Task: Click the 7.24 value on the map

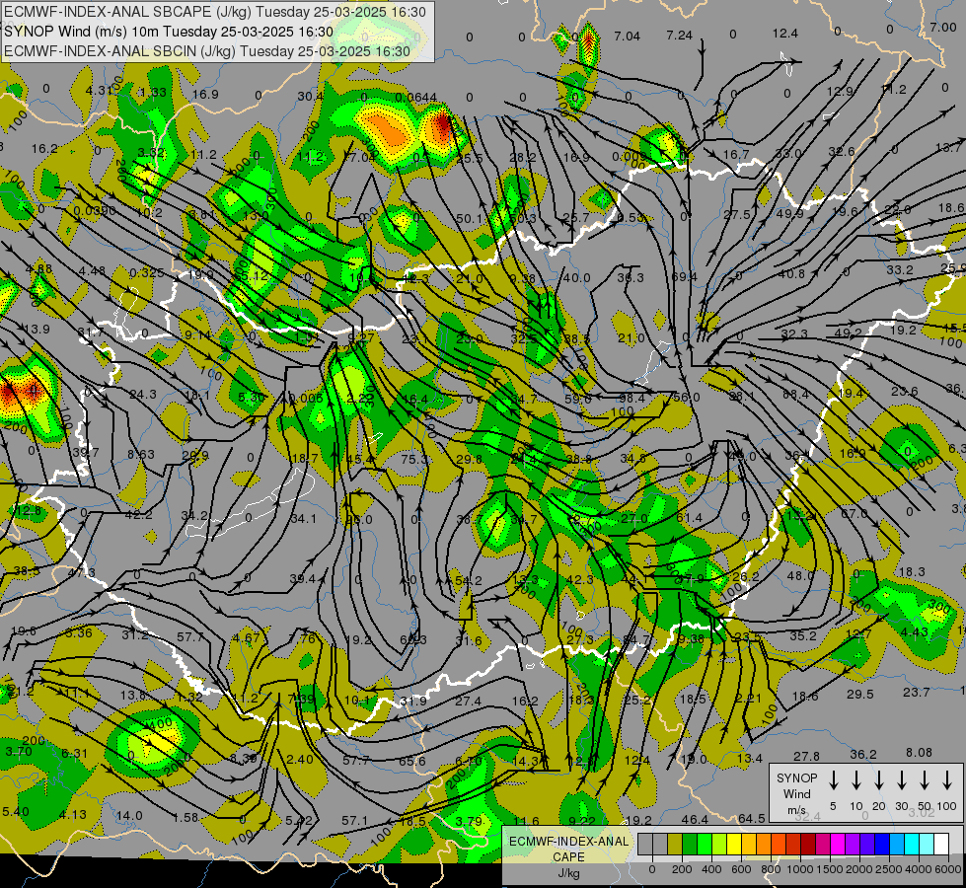Action: tap(680, 36)
